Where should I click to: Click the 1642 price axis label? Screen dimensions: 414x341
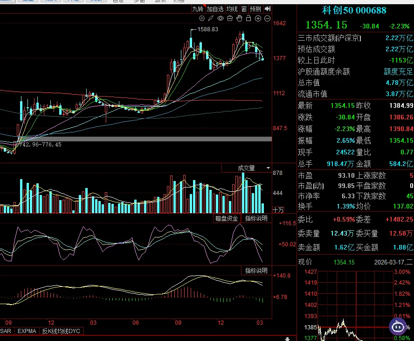279,23
